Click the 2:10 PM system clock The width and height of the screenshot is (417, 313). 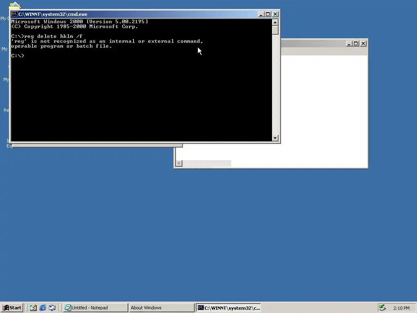(401, 308)
